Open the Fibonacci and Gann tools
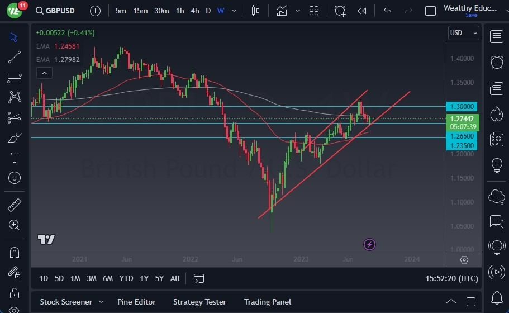Screen dimensions: 509x313 pyautogui.click(x=15, y=77)
